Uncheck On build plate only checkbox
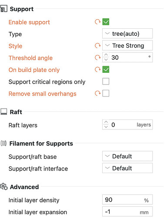The image size is (167, 218). 106,70
